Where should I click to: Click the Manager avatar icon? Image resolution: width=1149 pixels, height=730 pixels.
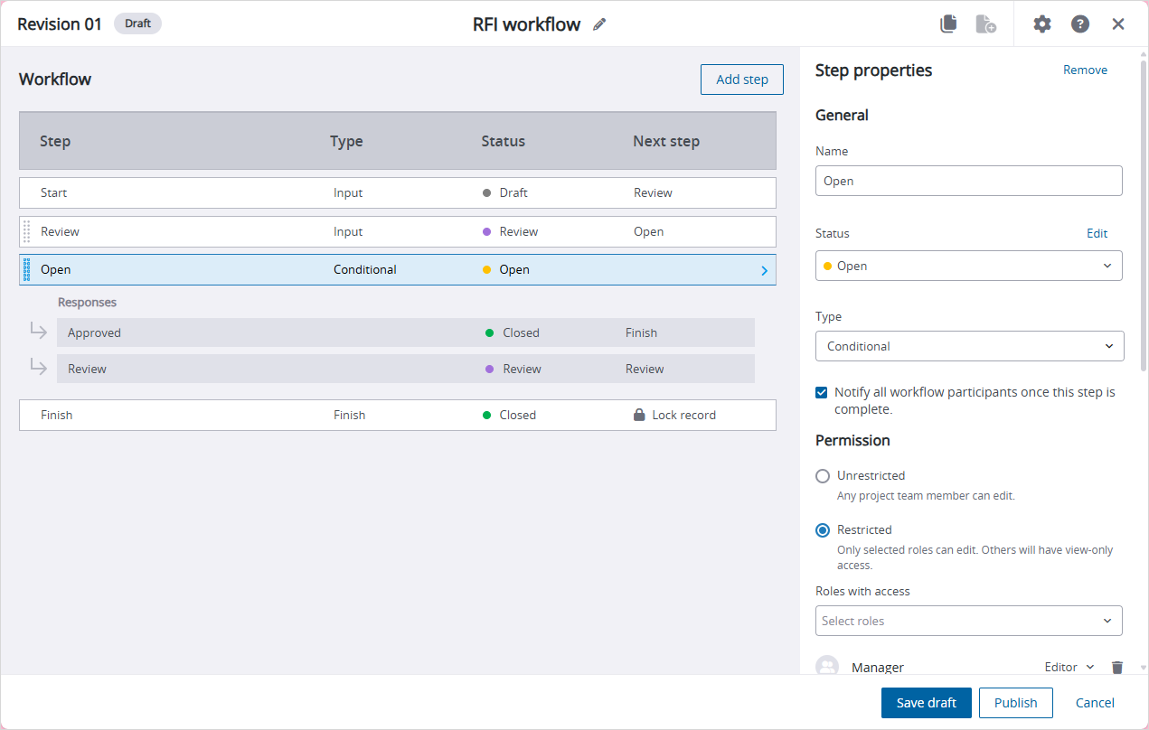(827, 666)
